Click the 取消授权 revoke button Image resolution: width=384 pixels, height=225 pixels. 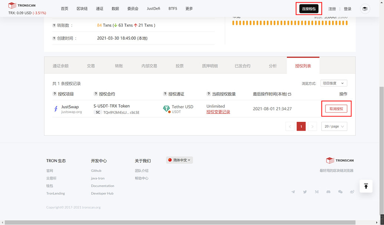336,108
